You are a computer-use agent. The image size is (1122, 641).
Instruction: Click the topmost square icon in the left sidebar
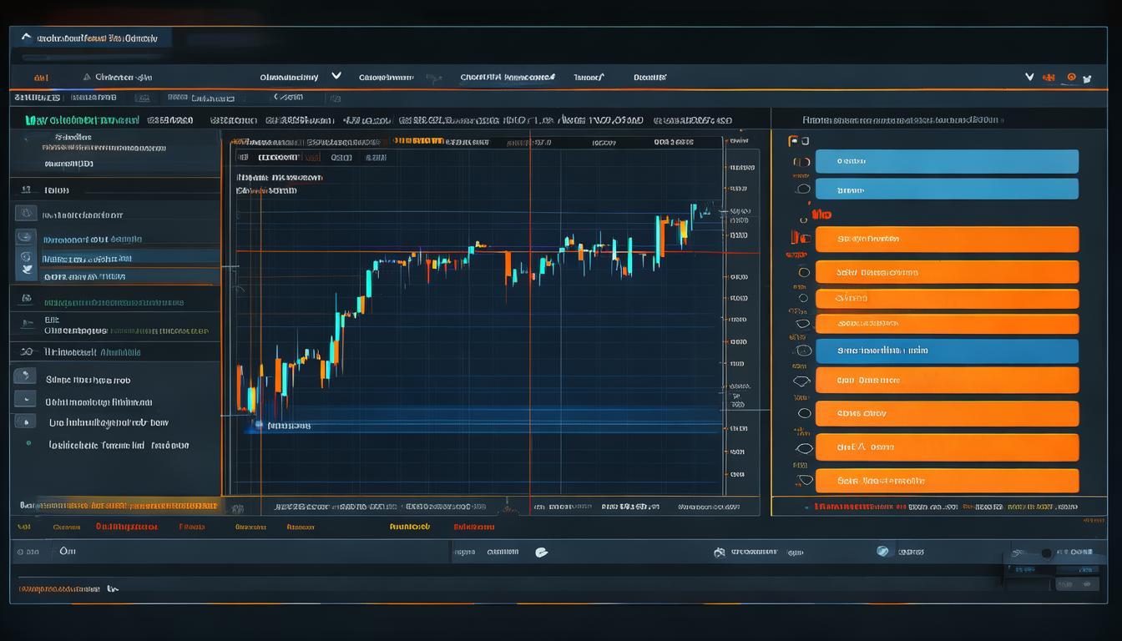coord(26,214)
